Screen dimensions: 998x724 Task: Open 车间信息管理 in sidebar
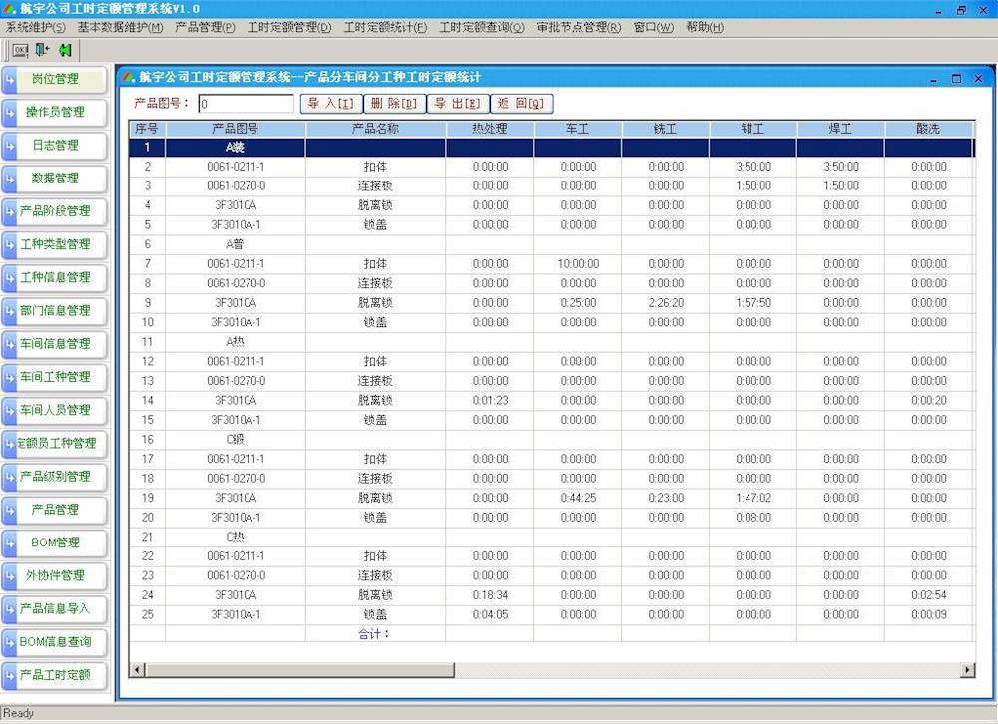click(55, 343)
